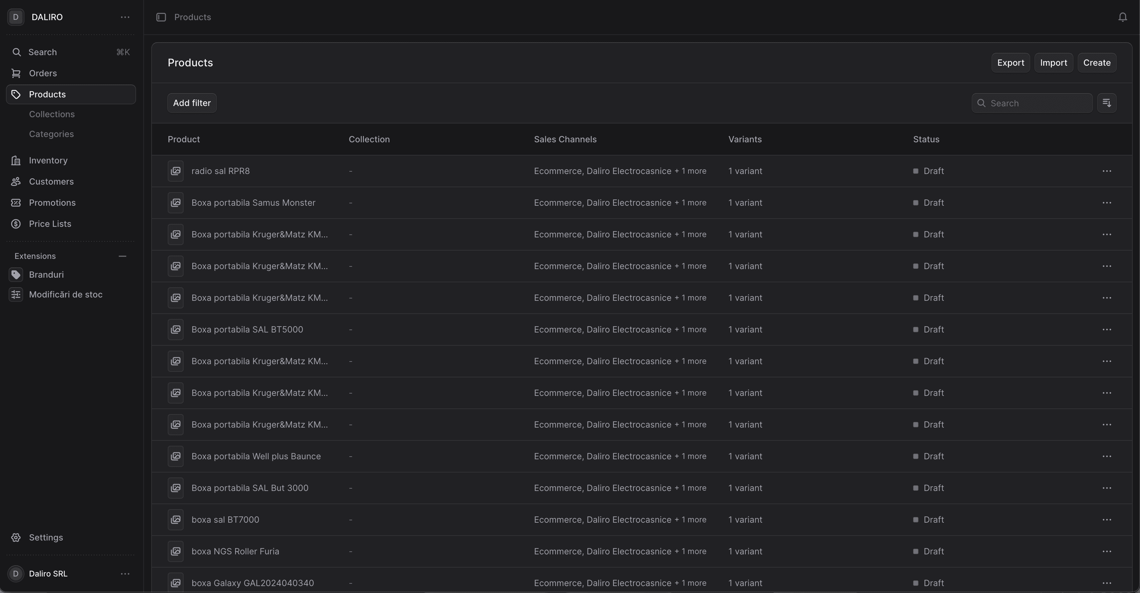This screenshot has width=1140, height=593.
Task: Collapse the Extensions section
Action: pyautogui.click(x=123, y=256)
